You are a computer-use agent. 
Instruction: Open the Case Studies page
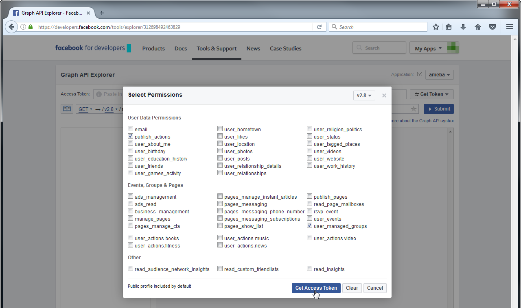coord(286,48)
